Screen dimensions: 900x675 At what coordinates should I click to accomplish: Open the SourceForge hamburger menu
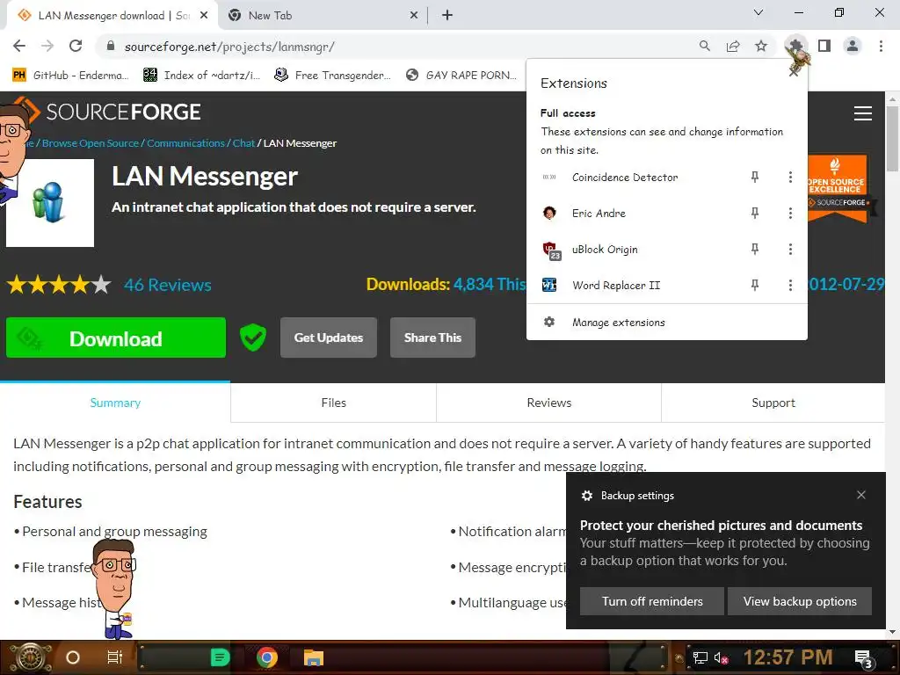coord(863,113)
